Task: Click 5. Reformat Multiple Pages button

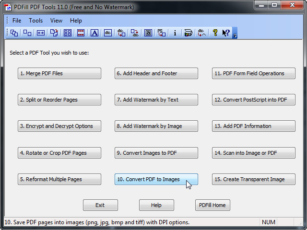Action: [59, 179]
